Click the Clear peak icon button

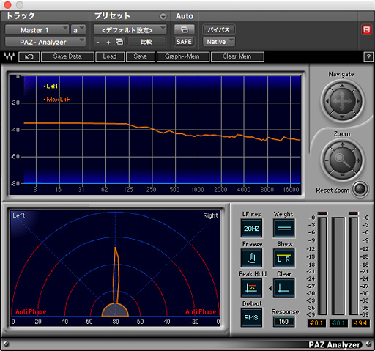point(283,288)
